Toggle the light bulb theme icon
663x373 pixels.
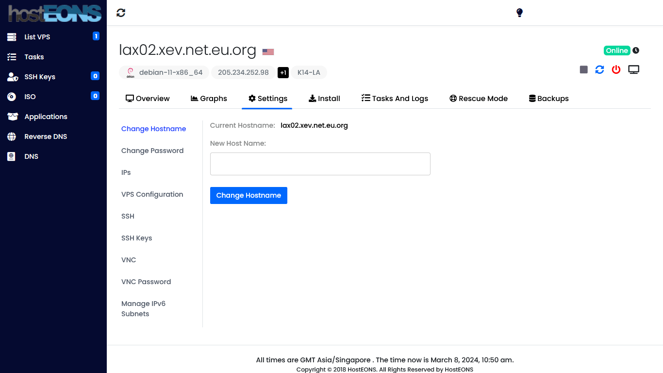[519, 13]
